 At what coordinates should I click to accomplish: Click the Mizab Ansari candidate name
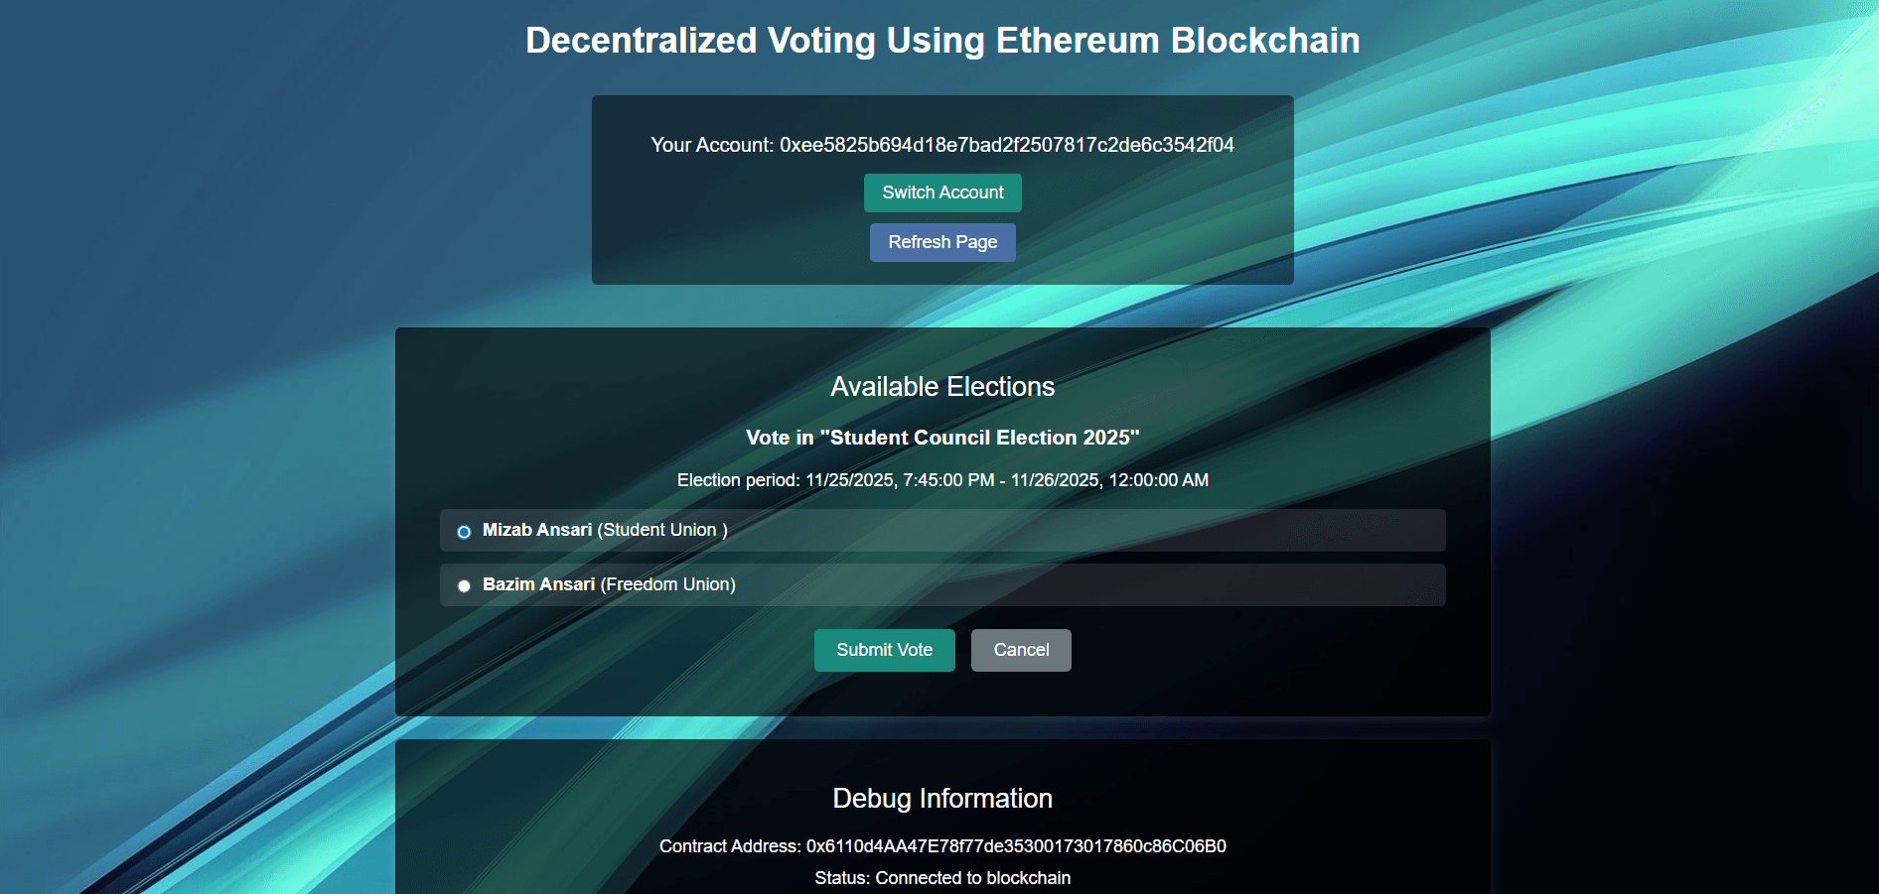tap(536, 530)
